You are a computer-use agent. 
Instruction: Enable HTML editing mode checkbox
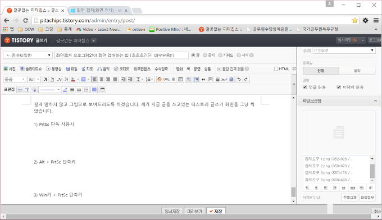[x=276, y=69]
